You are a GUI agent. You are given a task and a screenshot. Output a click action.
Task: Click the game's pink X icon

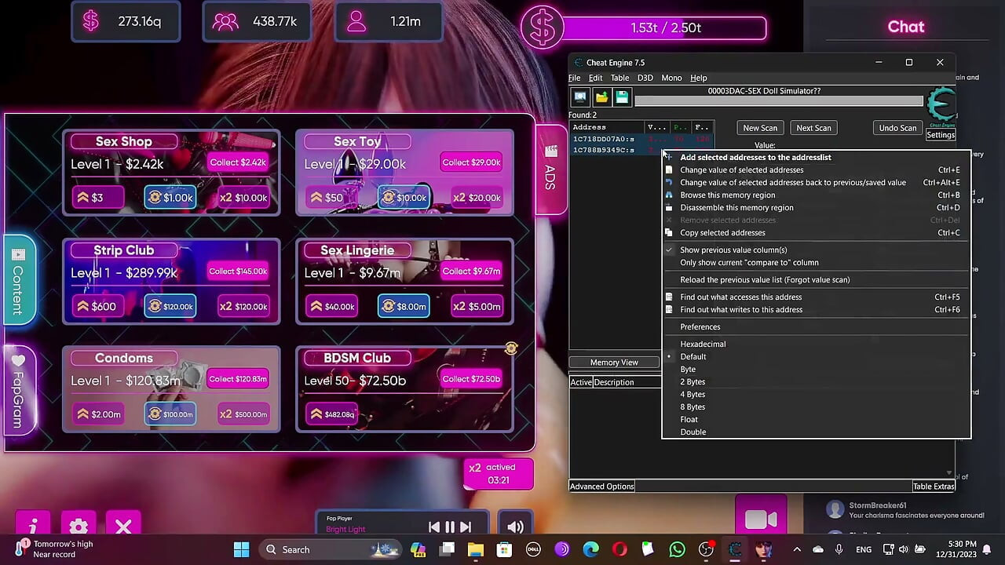[x=123, y=527]
